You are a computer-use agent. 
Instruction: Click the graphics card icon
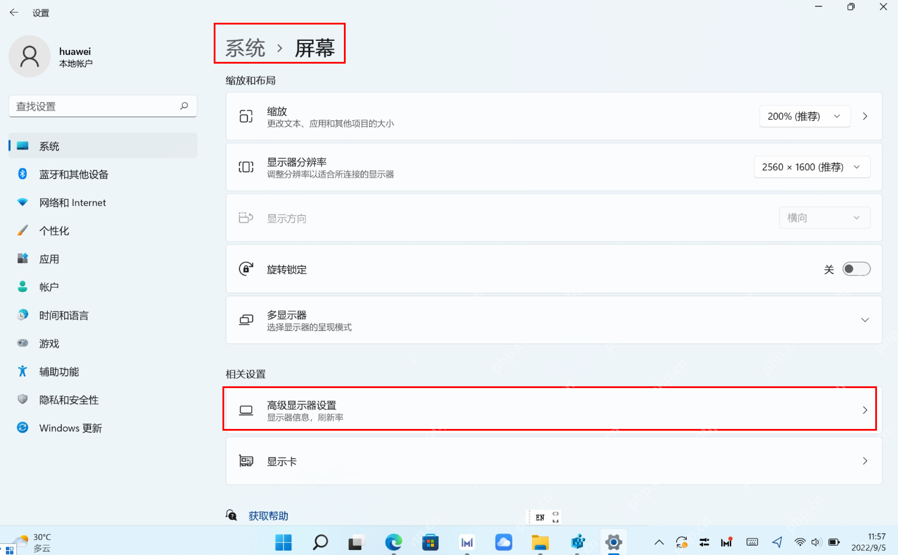click(x=246, y=461)
